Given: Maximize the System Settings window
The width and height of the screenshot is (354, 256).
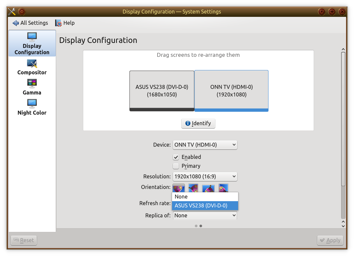Looking at the screenshot, I should [x=332, y=12].
